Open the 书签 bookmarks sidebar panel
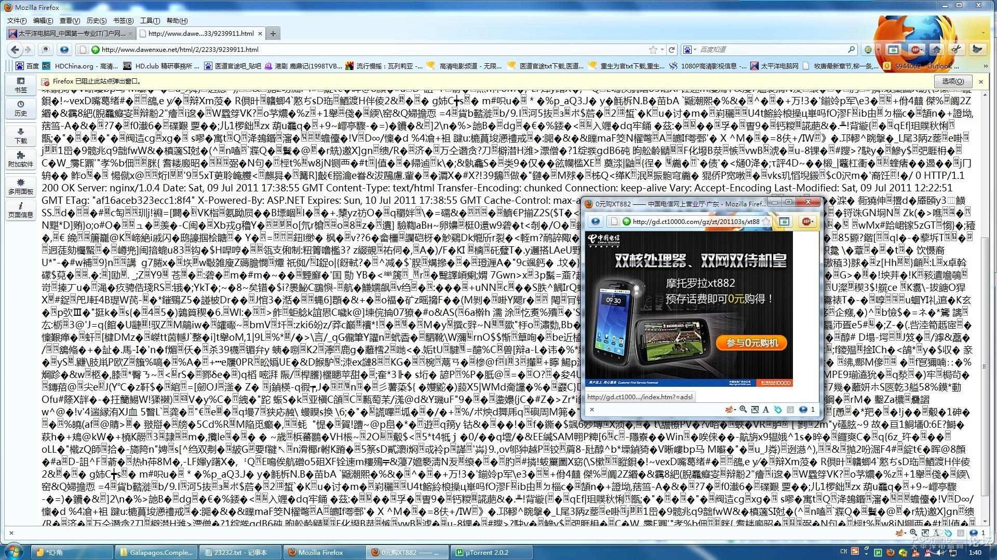997x560 pixels. [21, 86]
